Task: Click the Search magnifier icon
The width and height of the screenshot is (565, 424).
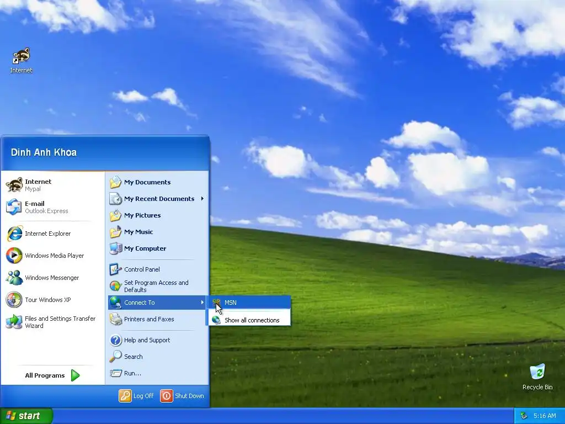Action: tap(116, 357)
